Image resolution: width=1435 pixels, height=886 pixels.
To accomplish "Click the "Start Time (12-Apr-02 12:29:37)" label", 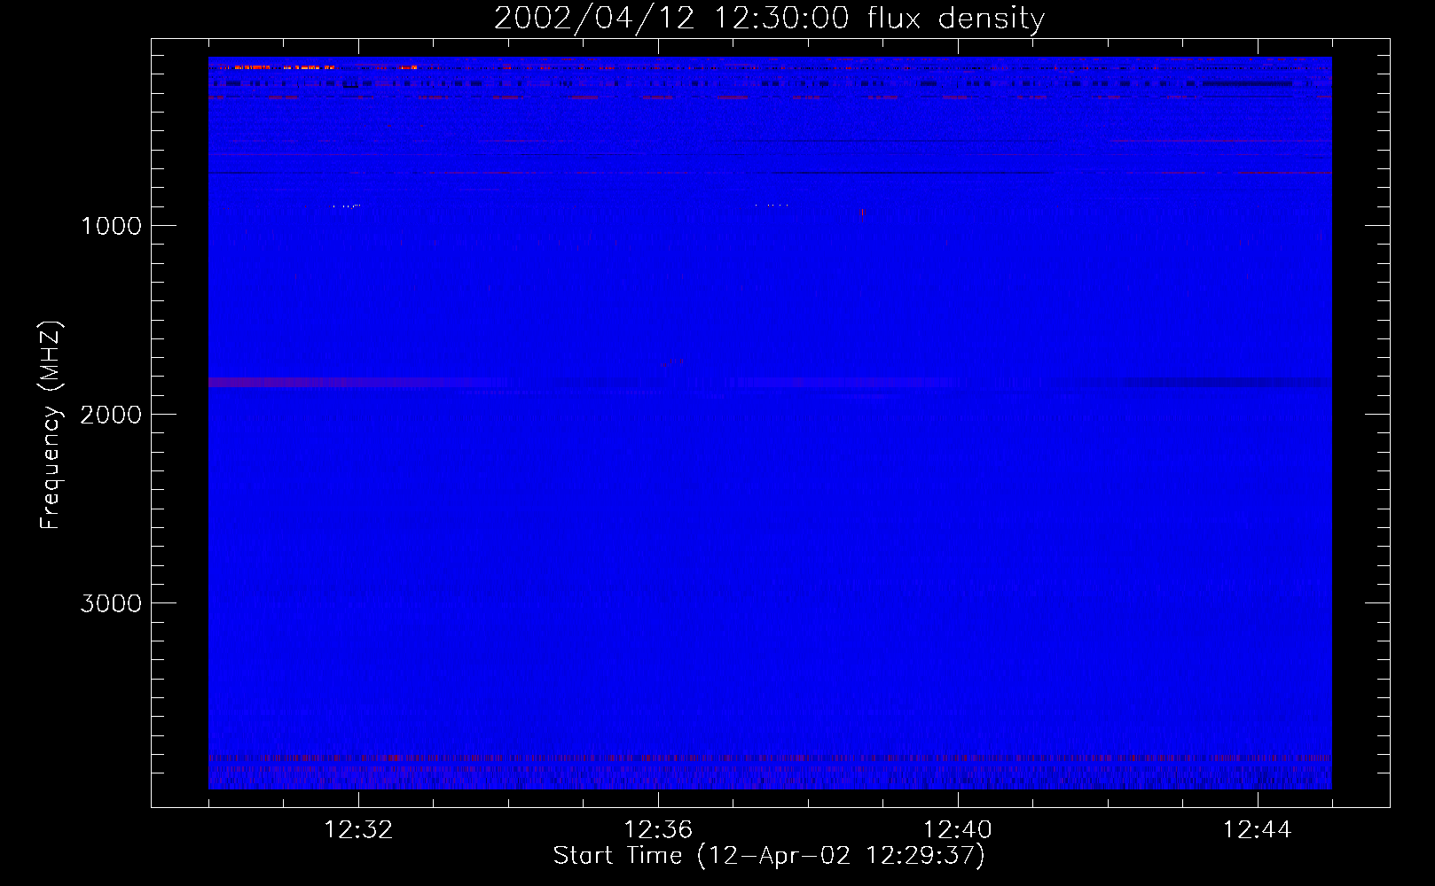I will point(769,856).
